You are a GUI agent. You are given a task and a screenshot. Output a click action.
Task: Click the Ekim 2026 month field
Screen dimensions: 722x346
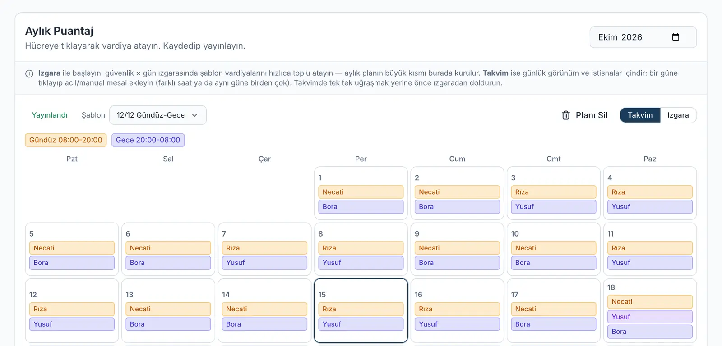(643, 37)
